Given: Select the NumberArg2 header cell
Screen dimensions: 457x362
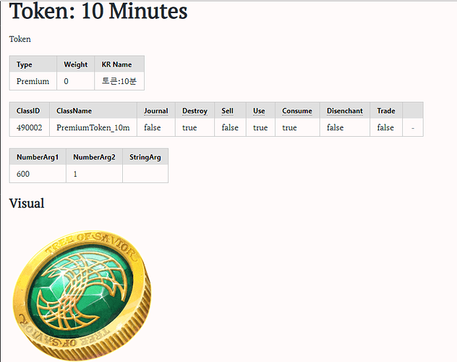Looking at the screenshot, I should coord(94,157).
